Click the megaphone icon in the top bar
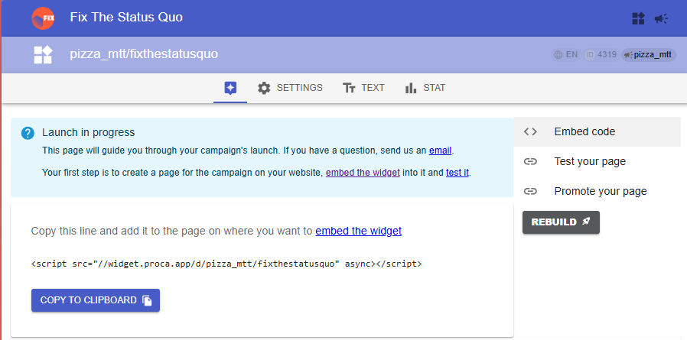Image resolution: width=687 pixels, height=340 pixels. click(x=661, y=18)
